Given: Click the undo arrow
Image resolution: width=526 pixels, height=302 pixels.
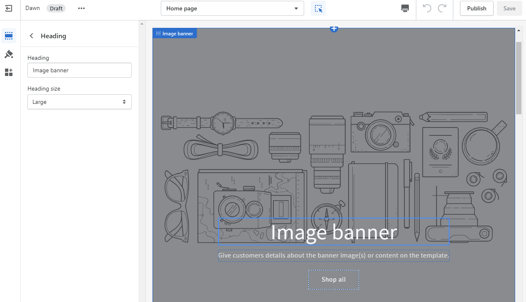Looking at the screenshot, I should [x=427, y=8].
